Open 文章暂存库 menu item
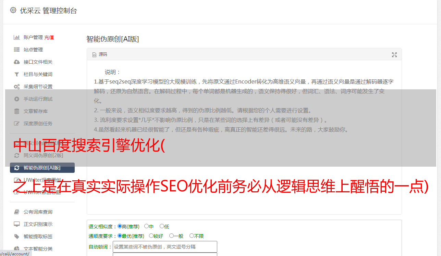The width and height of the screenshot is (441, 256). [x=36, y=111]
